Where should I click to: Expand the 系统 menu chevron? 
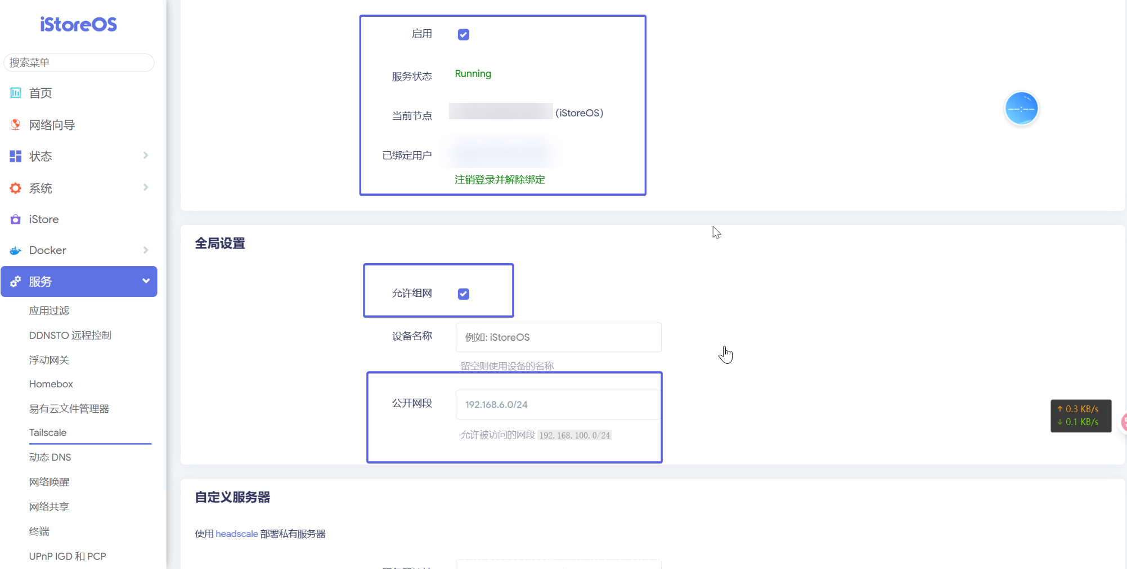146,187
